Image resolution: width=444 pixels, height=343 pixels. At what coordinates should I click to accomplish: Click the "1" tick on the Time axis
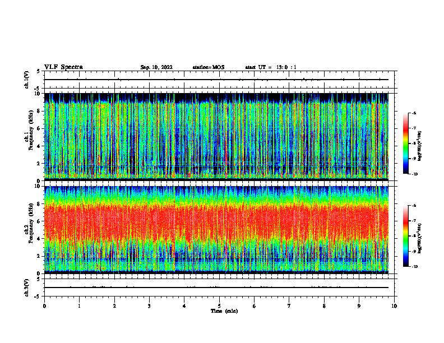[x=79, y=306]
